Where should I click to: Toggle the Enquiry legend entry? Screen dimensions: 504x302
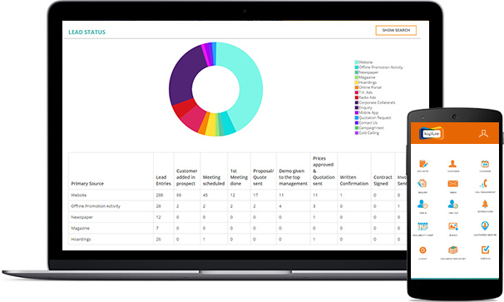click(363, 107)
